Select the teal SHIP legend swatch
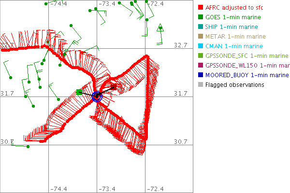 click(x=201, y=27)
